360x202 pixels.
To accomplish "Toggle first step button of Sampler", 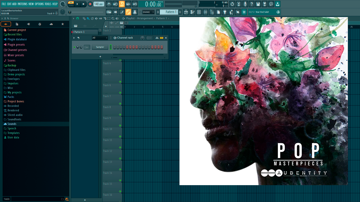I will (115, 47).
